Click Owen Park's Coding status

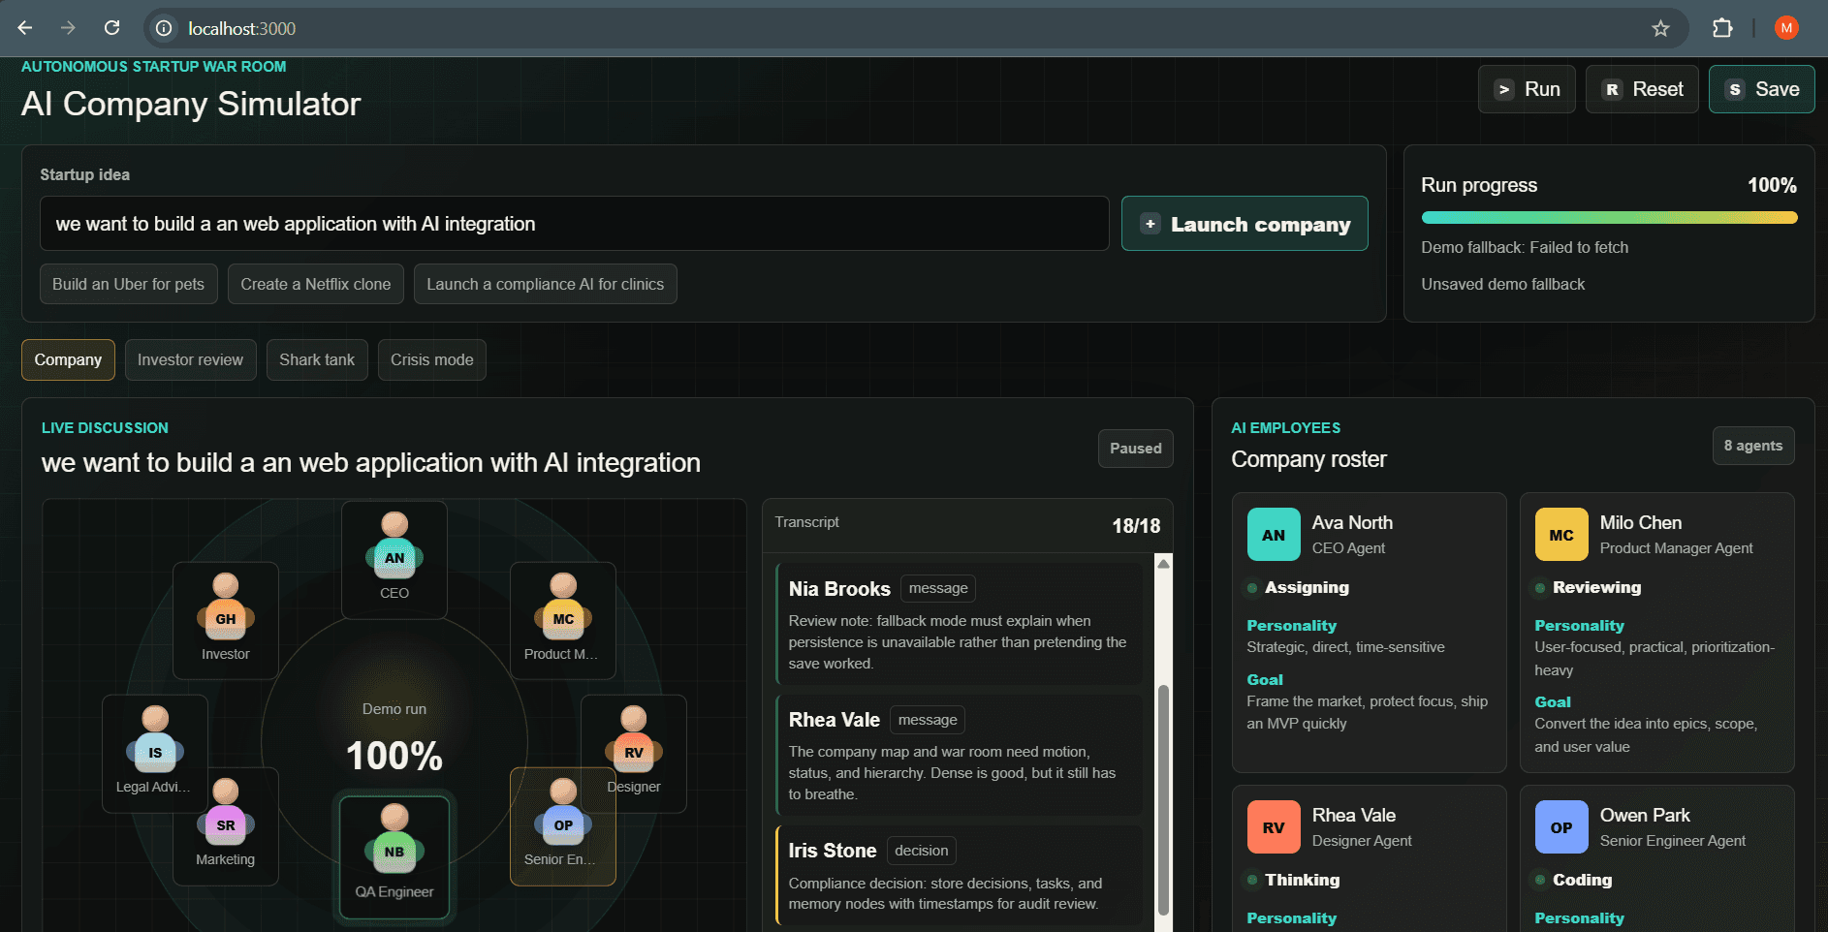(1573, 880)
